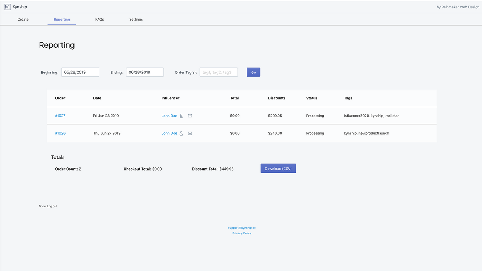Focus the Beginning date field
Image resolution: width=482 pixels, height=271 pixels.
click(x=80, y=72)
